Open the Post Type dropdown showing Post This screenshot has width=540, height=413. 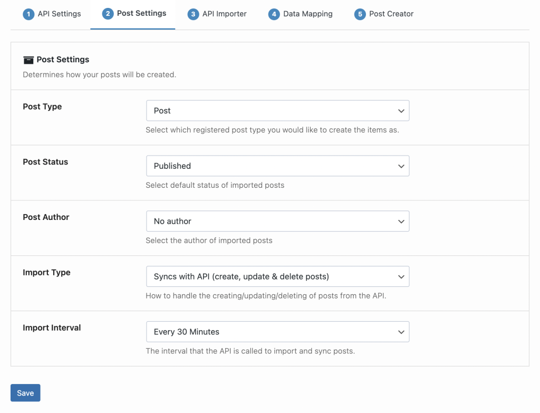[278, 111]
